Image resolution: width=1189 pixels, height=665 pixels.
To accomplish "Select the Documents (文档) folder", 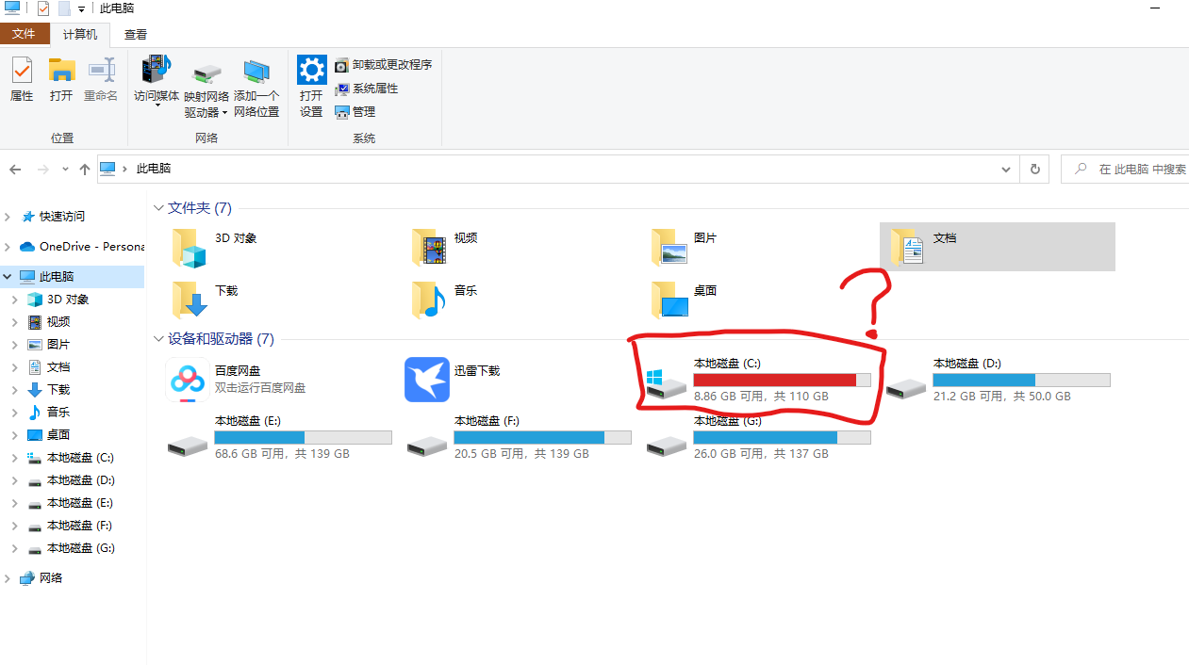I will [x=997, y=247].
